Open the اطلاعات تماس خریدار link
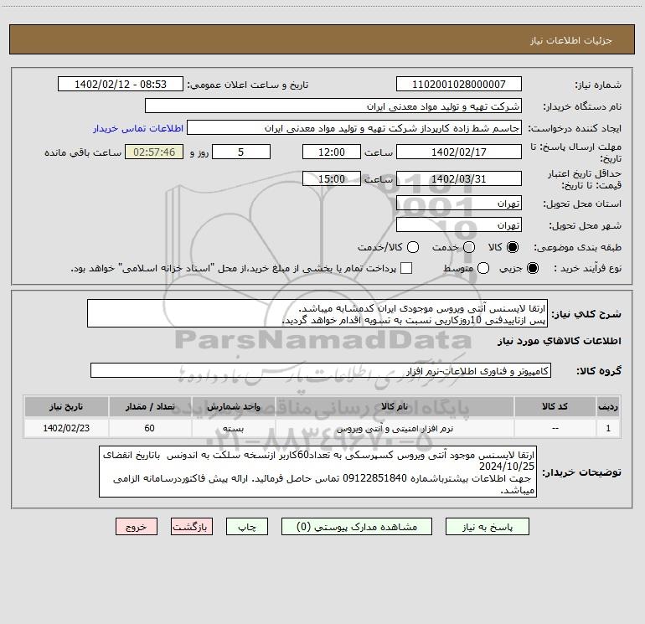This screenshot has height=624, width=645. (138, 128)
